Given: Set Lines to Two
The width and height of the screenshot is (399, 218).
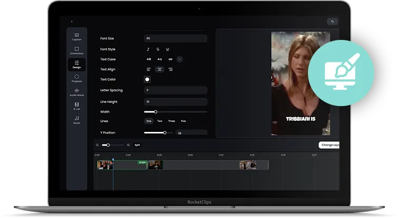Looking at the screenshot, I should pos(160,121).
